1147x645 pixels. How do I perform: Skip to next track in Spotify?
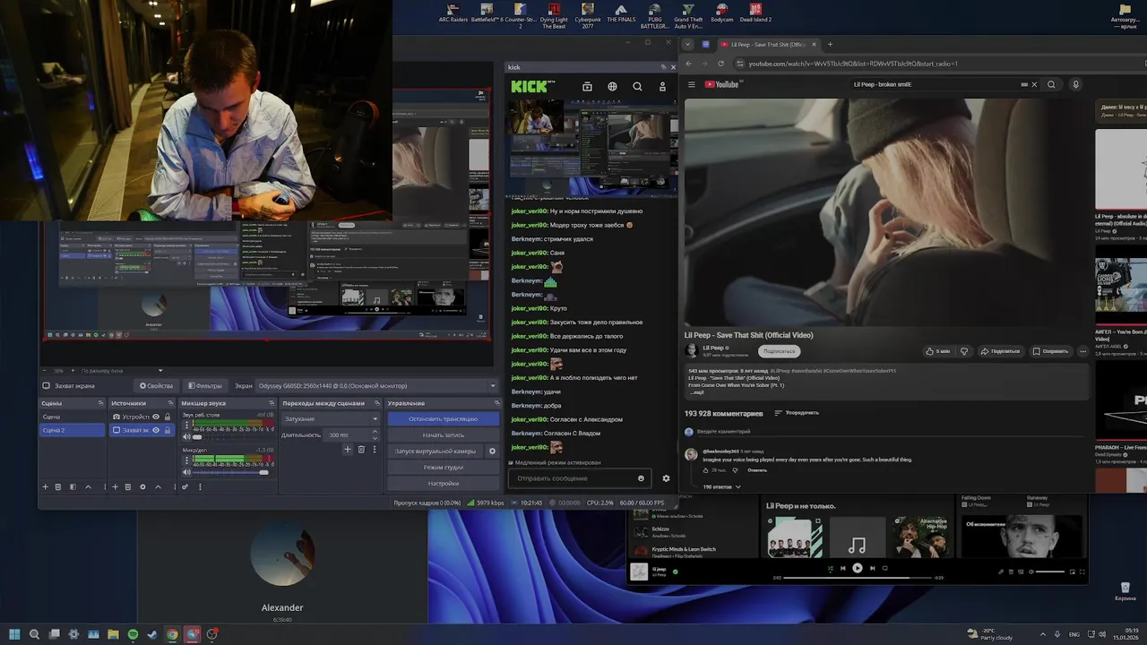872,568
